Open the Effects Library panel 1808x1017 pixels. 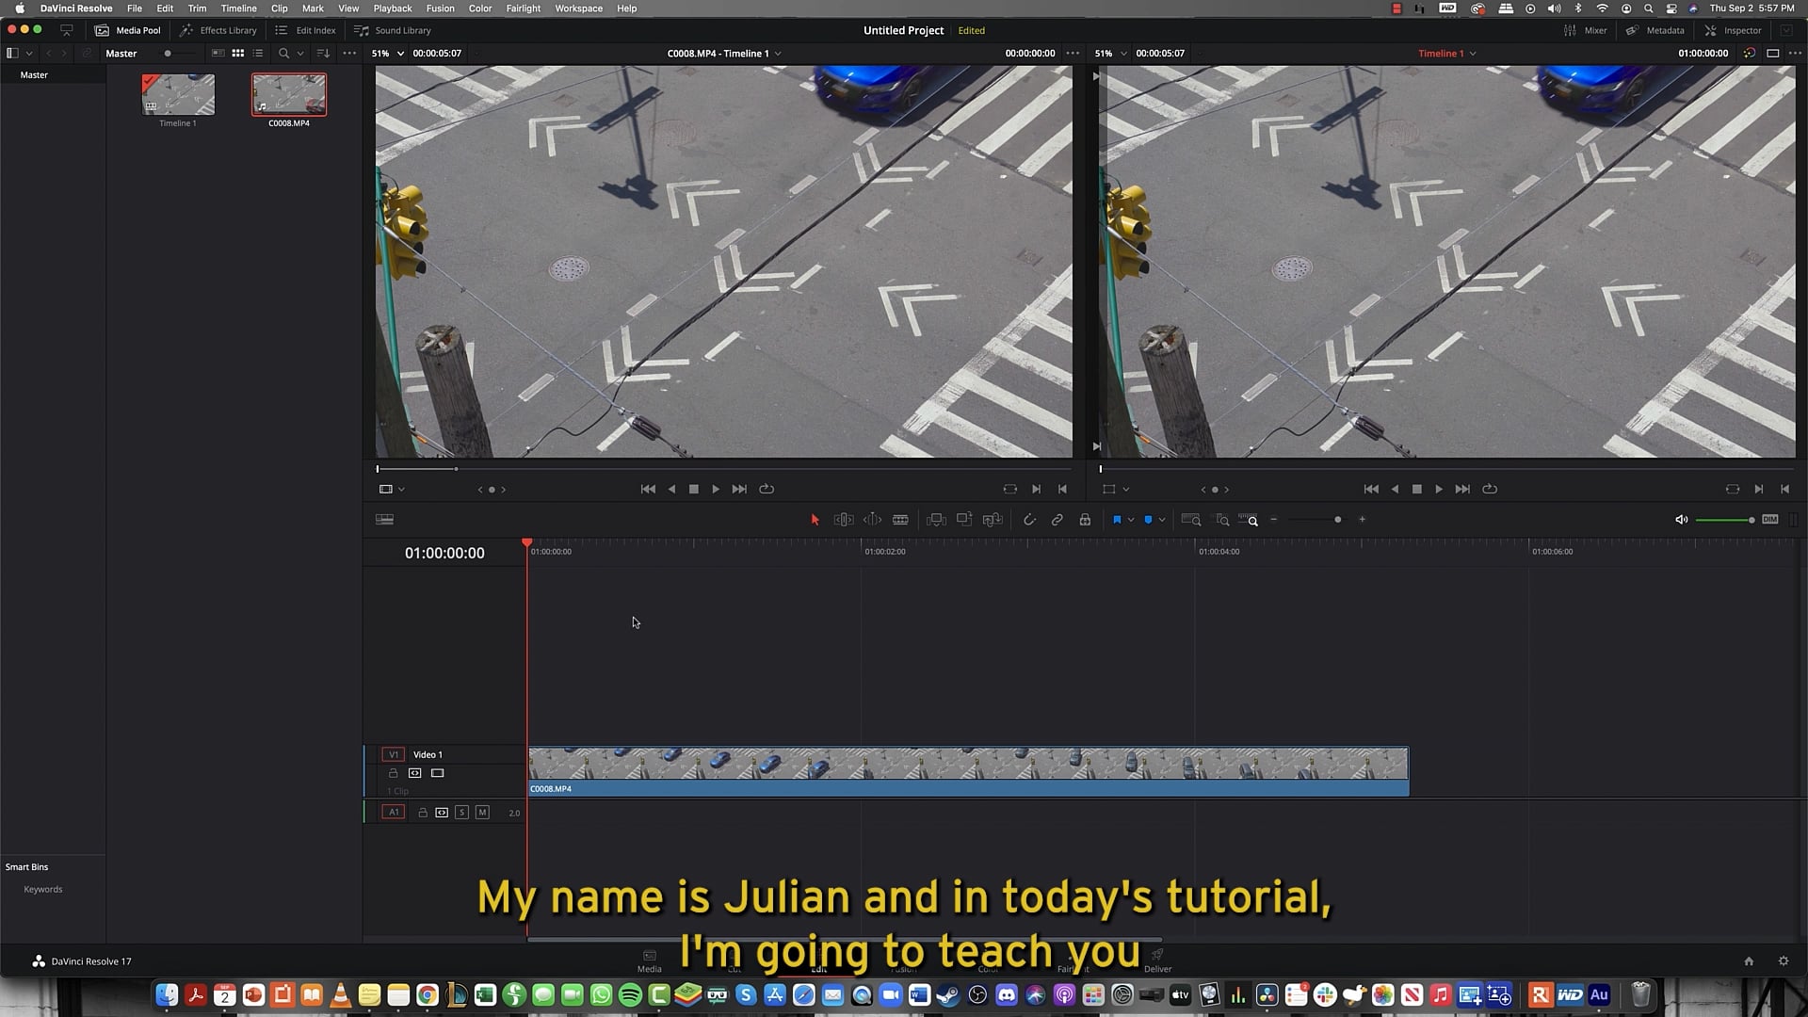click(x=218, y=30)
